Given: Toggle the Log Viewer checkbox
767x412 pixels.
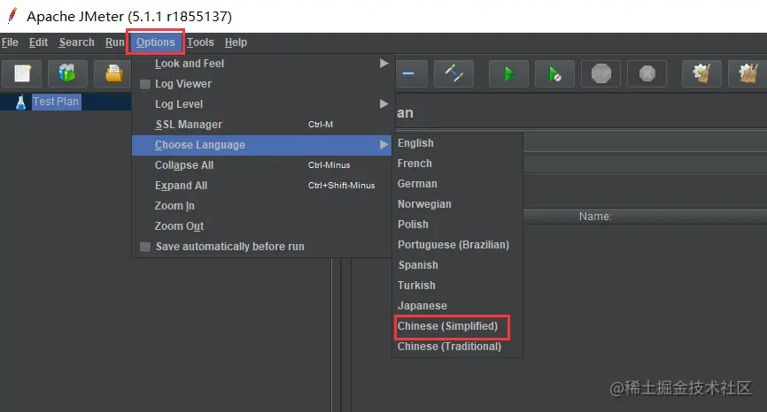Looking at the screenshot, I should 144,84.
